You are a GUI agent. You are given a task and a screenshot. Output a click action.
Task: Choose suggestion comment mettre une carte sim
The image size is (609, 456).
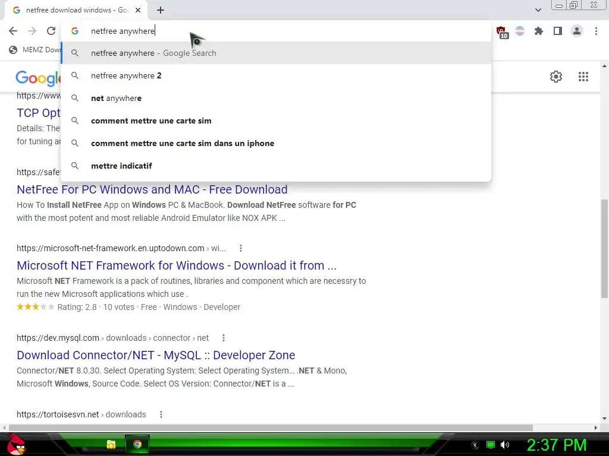coord(276,121)
